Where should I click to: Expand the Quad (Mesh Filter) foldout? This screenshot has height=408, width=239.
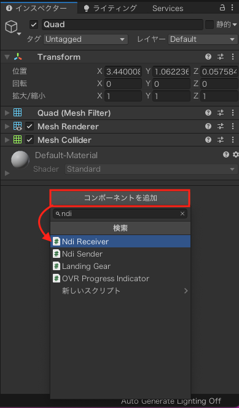pyautogui.click(x=7, y=113)
